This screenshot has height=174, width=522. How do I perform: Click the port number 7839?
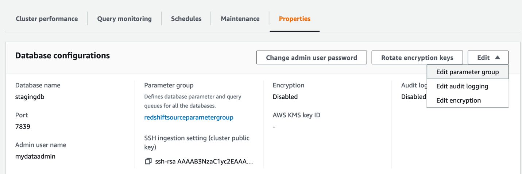point(23,127)
